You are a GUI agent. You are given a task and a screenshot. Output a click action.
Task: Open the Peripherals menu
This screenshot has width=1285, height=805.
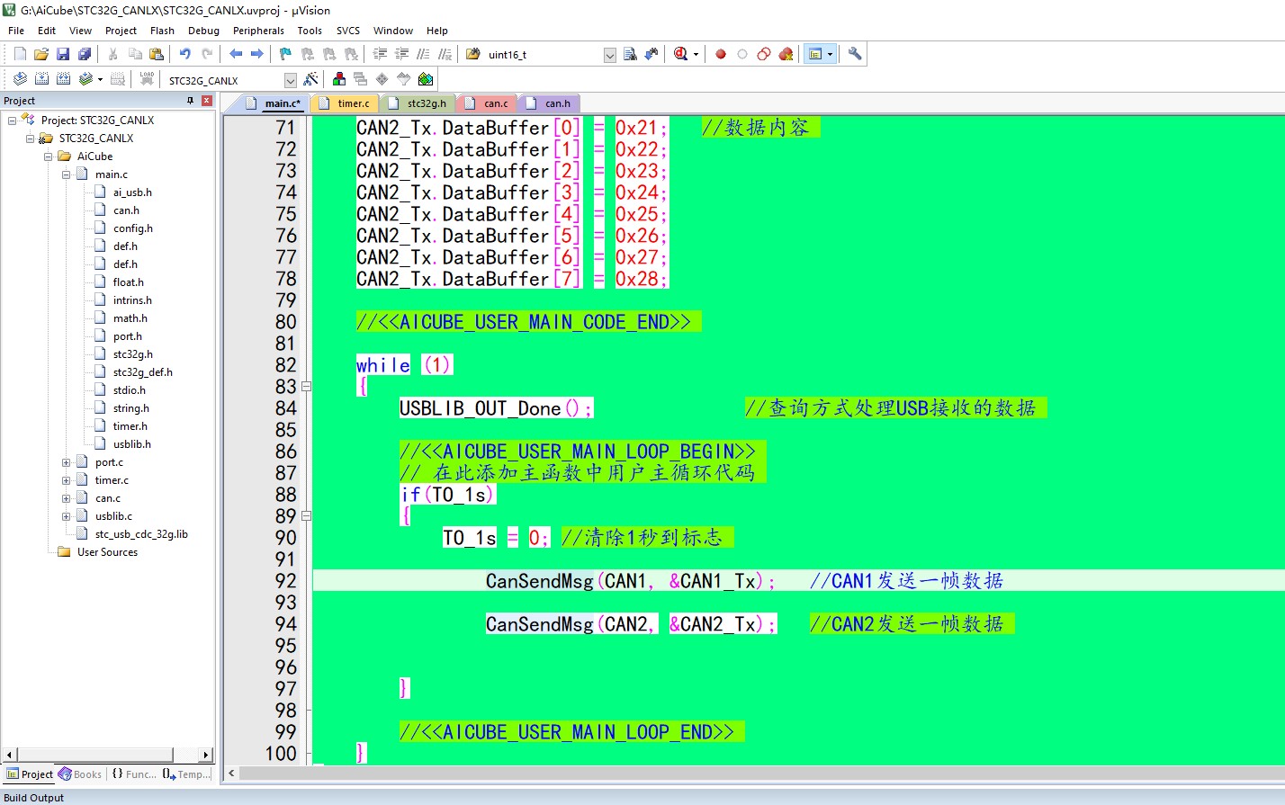[258, 31]
